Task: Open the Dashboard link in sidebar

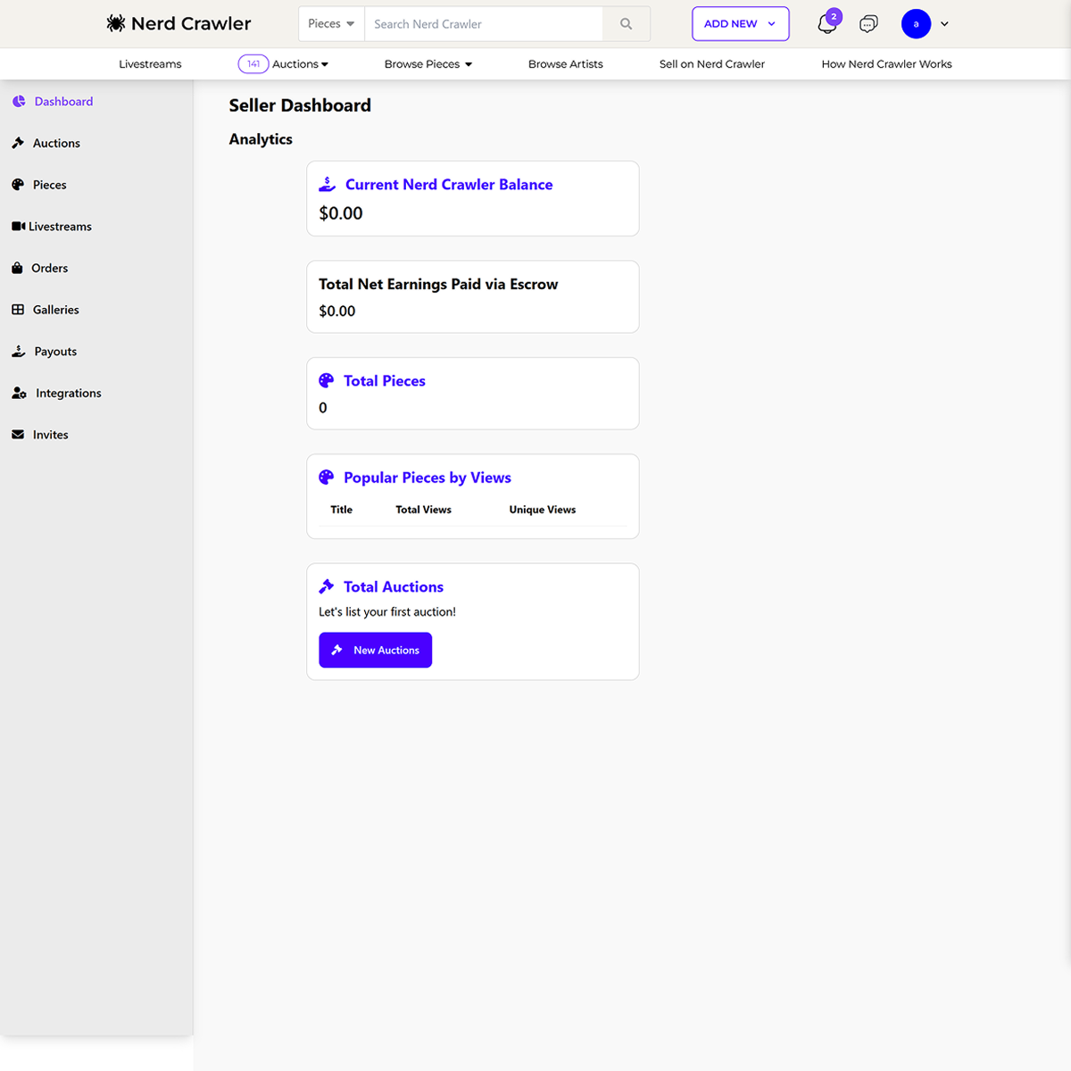Action: (63, 101)
